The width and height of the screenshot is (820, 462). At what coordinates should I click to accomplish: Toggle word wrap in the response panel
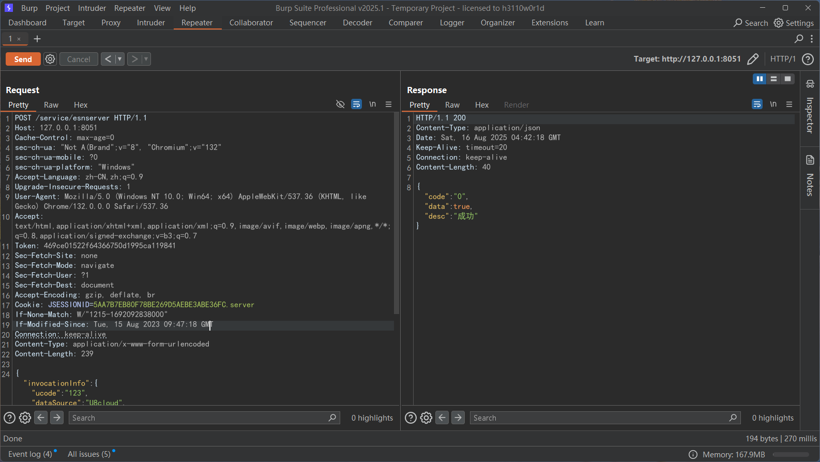coord(757,105)
